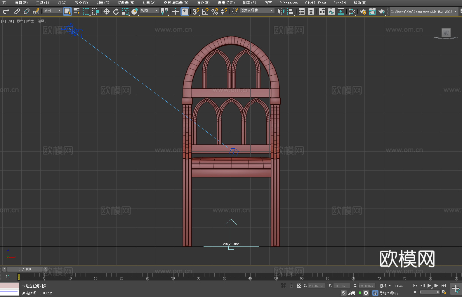Click the [粘土 + 边面] display label
Screen dimensions: 462x297
(36, 21)
